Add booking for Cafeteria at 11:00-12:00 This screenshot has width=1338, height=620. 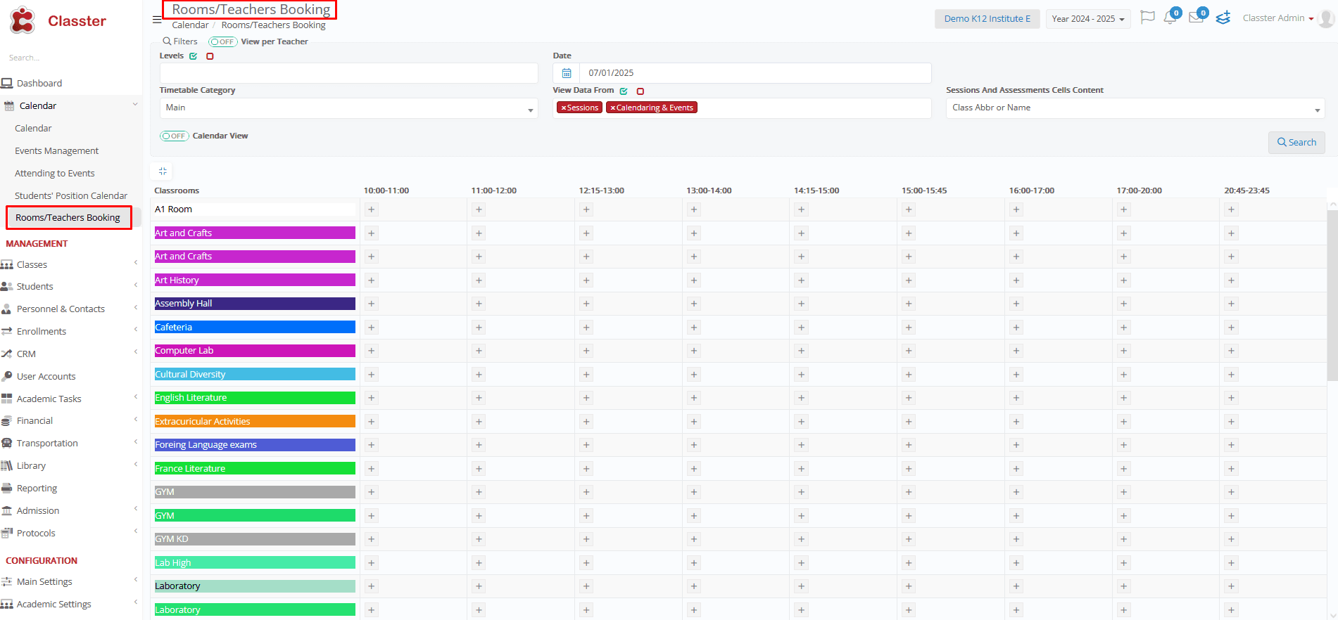[x=479, y=328]
